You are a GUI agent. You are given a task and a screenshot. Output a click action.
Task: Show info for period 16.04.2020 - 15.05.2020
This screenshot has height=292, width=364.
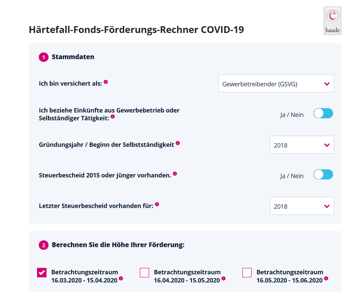pos(223,278)
